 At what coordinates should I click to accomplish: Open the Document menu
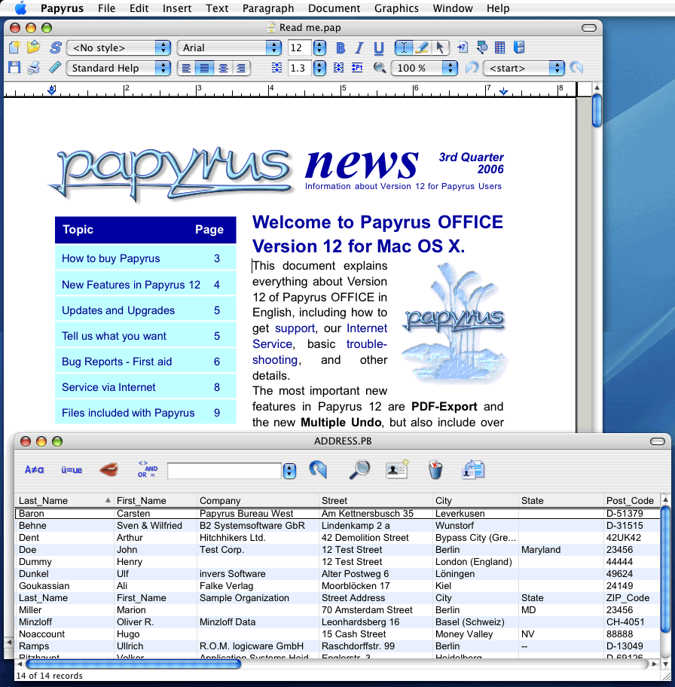coord(334,8)
